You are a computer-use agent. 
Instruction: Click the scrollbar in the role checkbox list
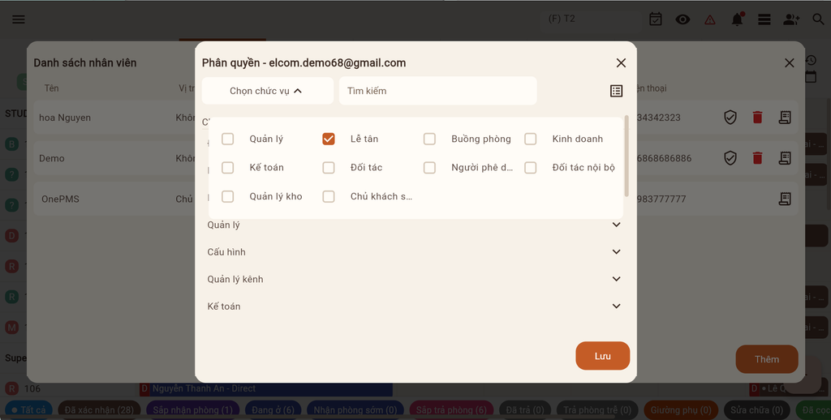coord(626,156)
